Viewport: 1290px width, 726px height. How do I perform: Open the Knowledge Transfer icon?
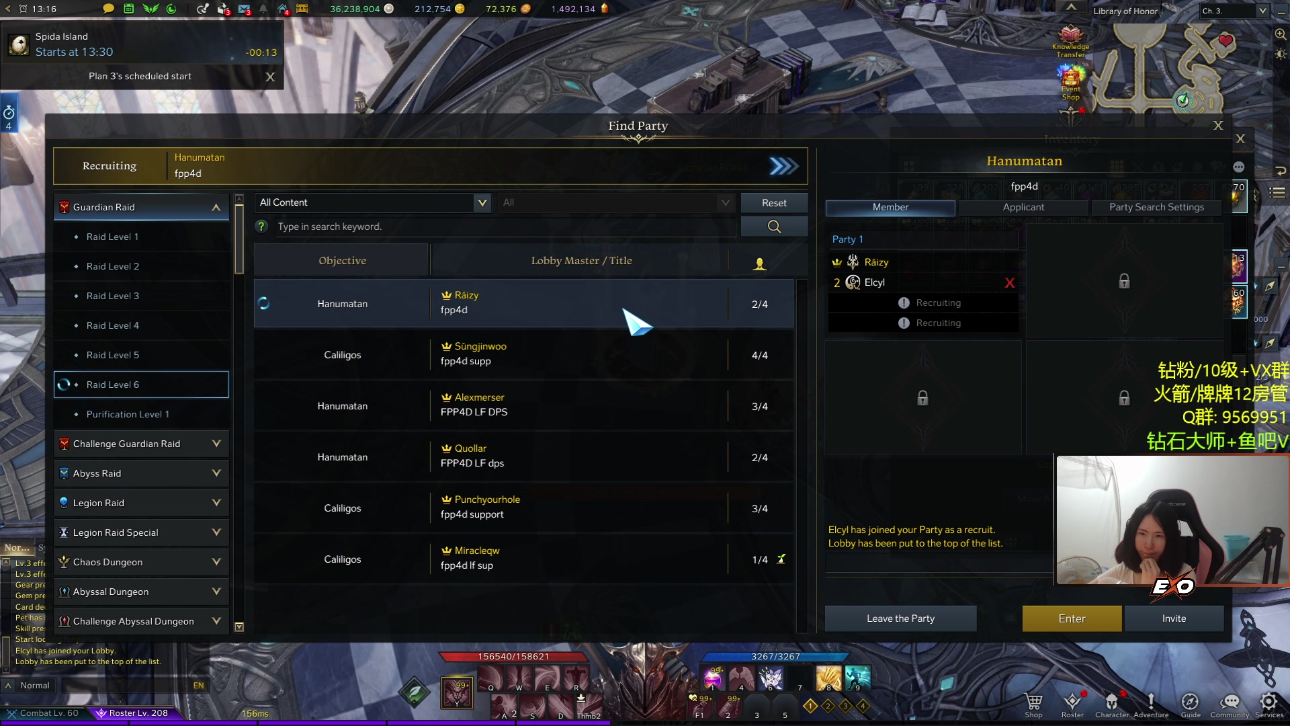[1070, 42]
